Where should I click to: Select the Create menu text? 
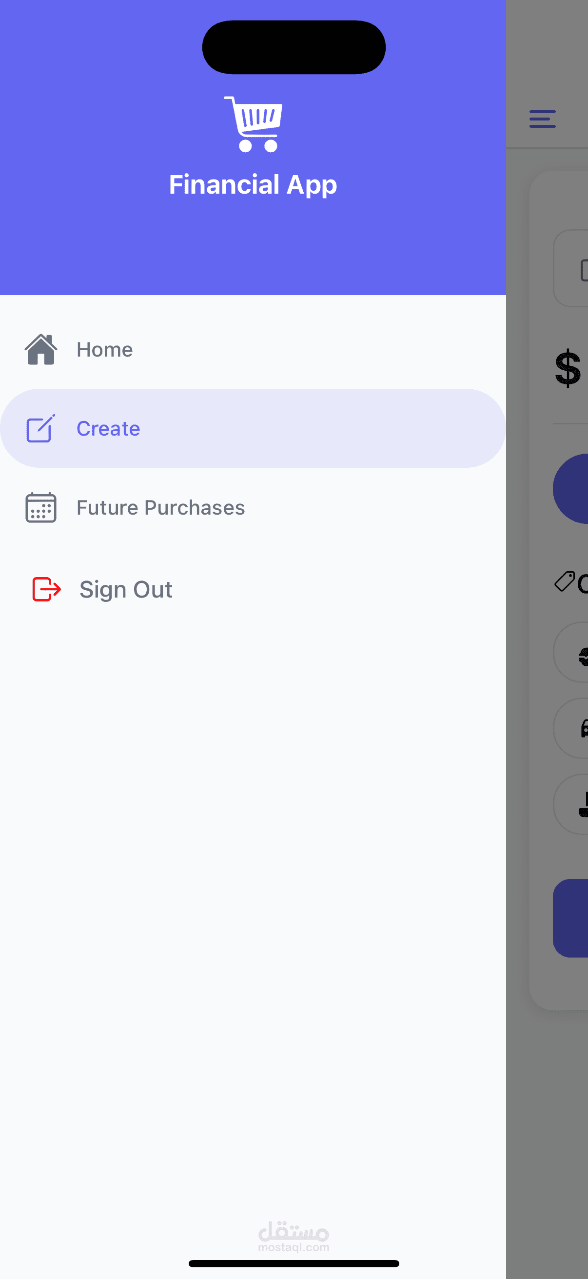click(108, 428)
